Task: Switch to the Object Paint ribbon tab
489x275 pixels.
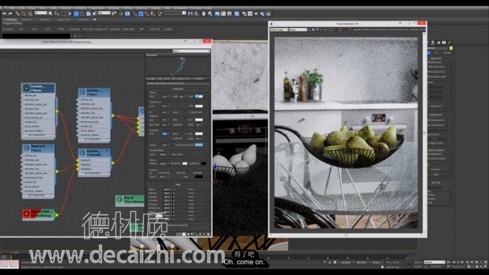Action: click(64, 19)
